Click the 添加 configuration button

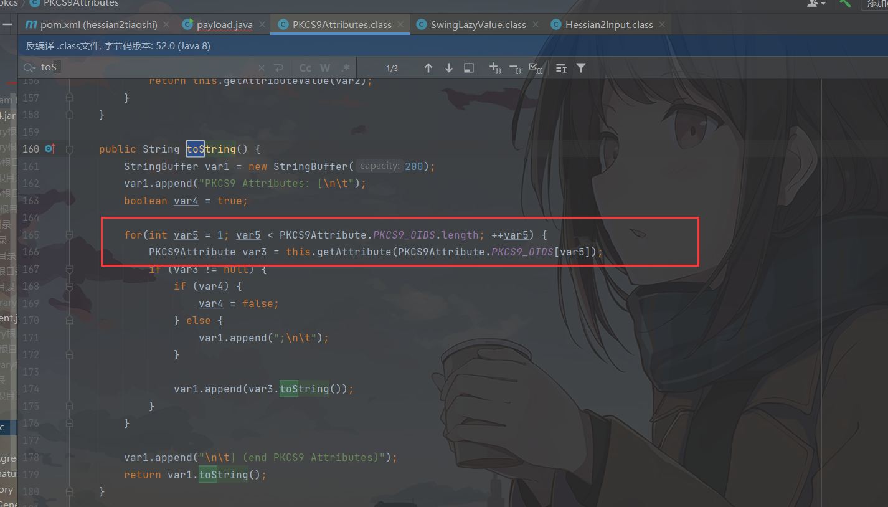point(874,4)
